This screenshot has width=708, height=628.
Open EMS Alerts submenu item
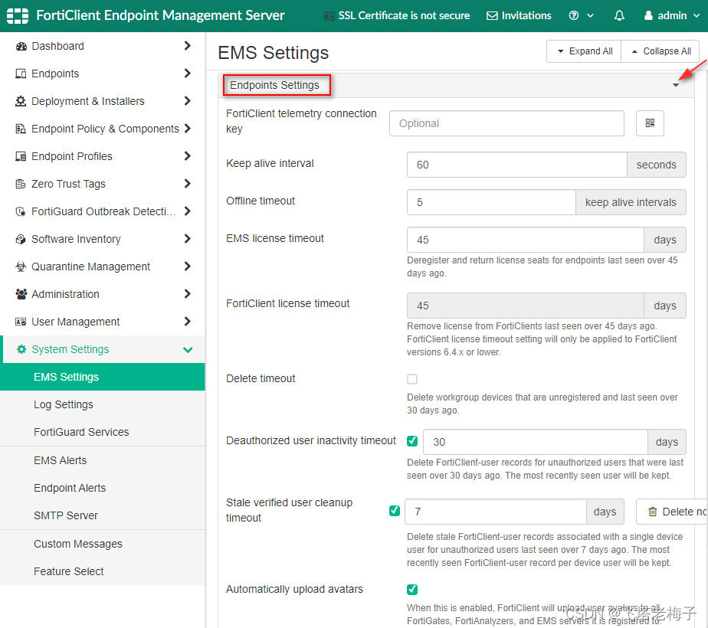[x=103, y=460]
